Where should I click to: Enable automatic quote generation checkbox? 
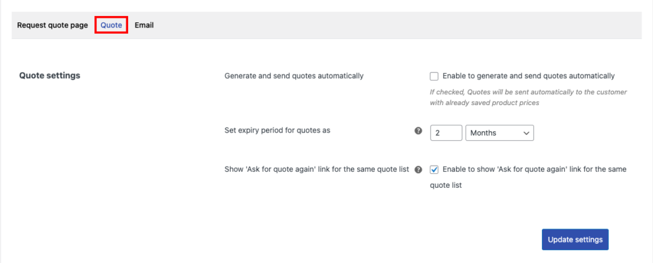pyautogui.click(x=434, y=76)
